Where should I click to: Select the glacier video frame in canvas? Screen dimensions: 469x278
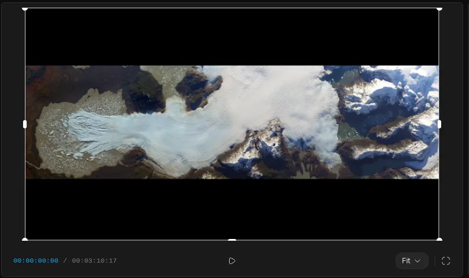point(232,122)
